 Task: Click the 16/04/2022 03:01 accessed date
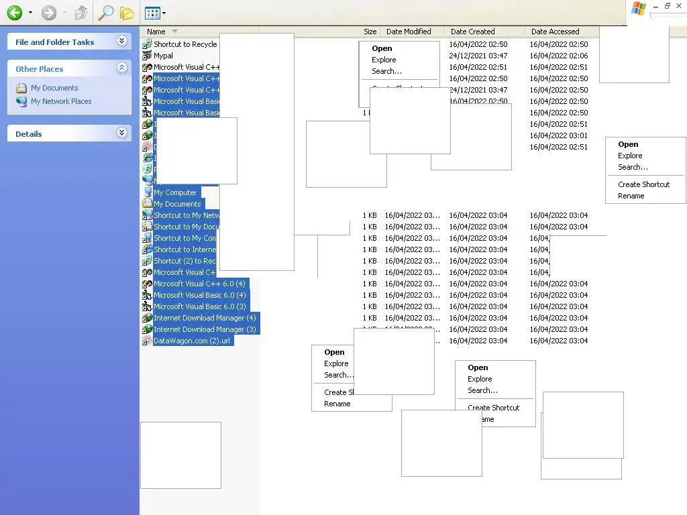pyautogui.click(x=559, y=135)
